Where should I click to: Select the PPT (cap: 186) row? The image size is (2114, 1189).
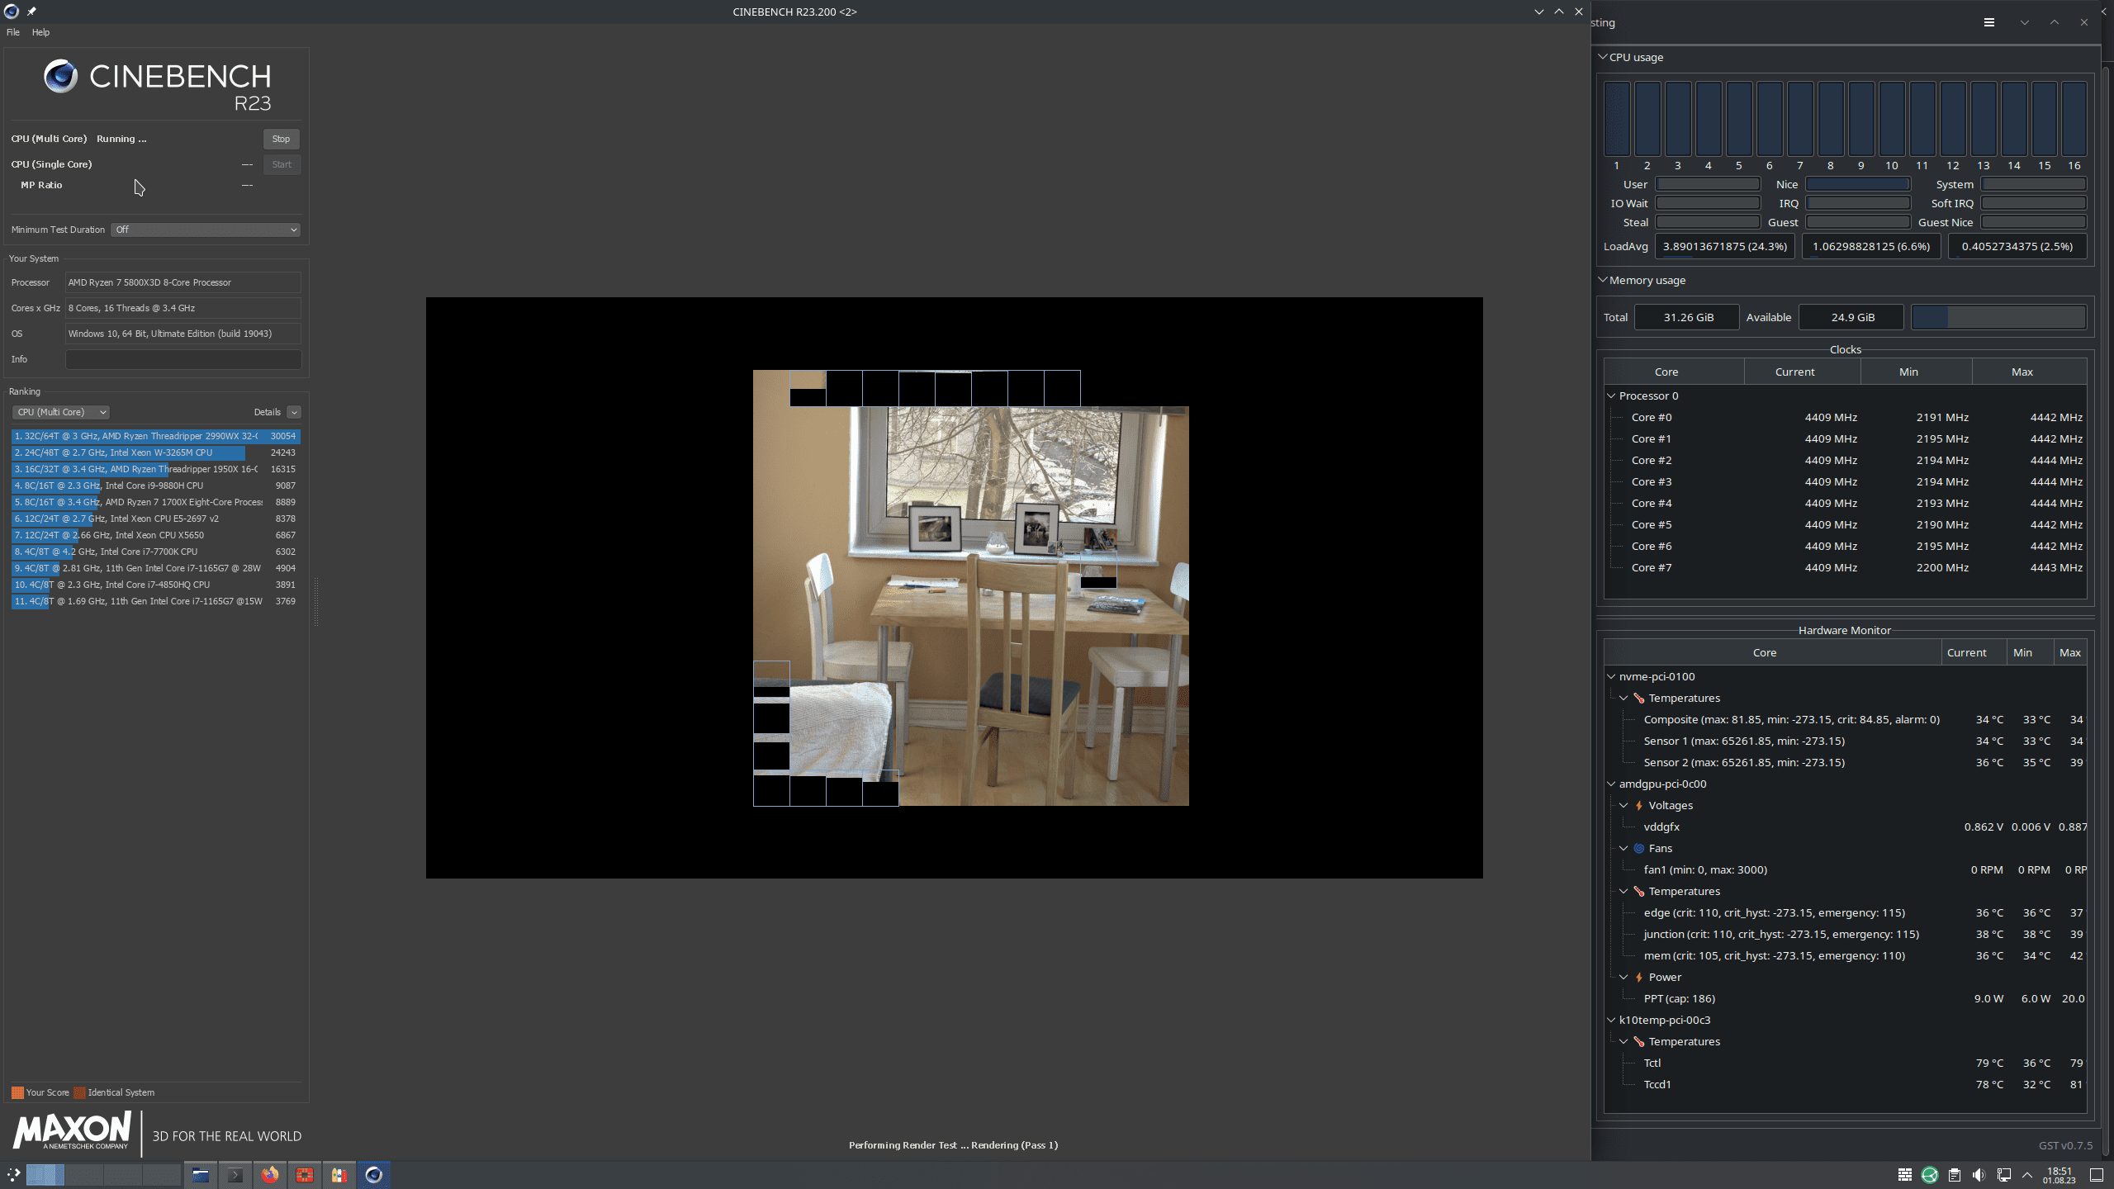point(1846,998)
